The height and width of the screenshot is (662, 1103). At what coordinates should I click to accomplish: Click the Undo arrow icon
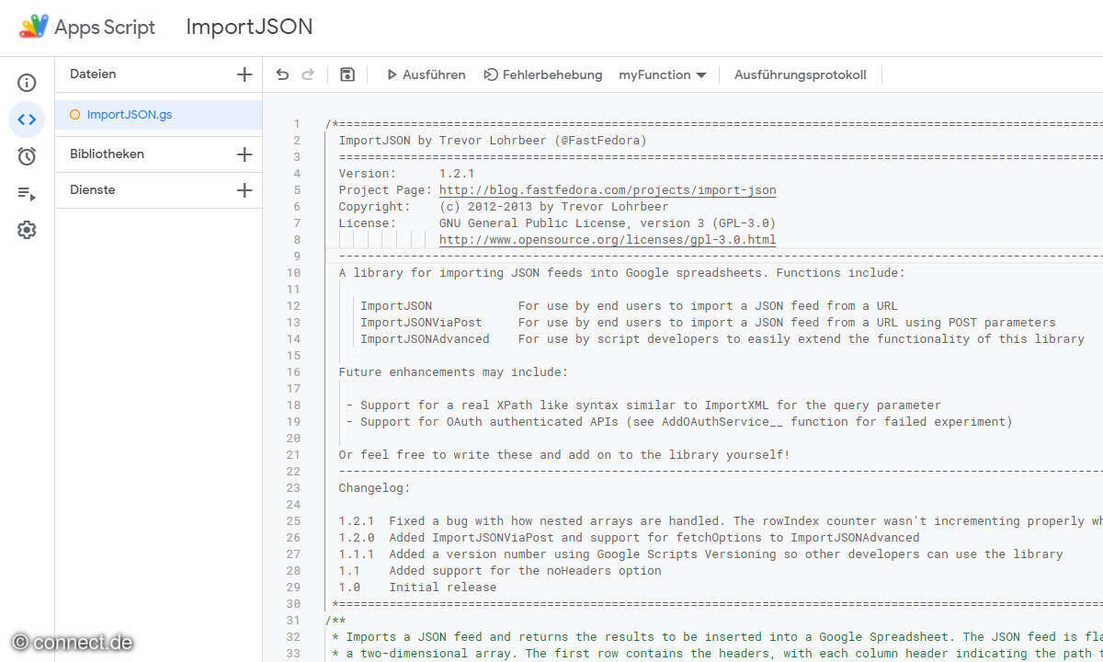tap(282, 74)
